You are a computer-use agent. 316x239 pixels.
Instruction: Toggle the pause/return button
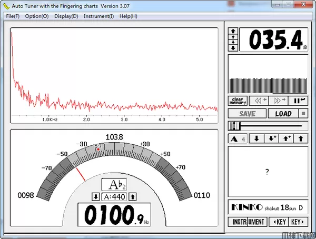[300, 101]
